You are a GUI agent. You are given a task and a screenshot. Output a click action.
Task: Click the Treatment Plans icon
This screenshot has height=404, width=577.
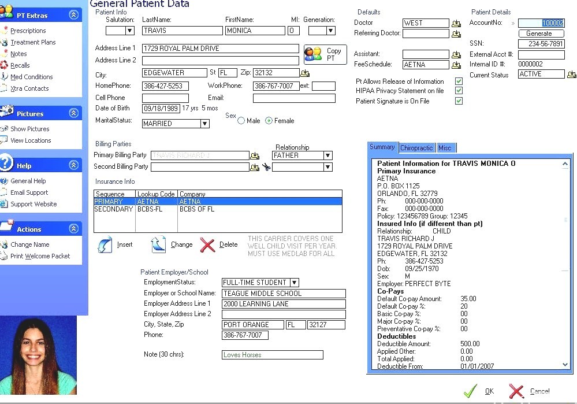coord(4,42)
